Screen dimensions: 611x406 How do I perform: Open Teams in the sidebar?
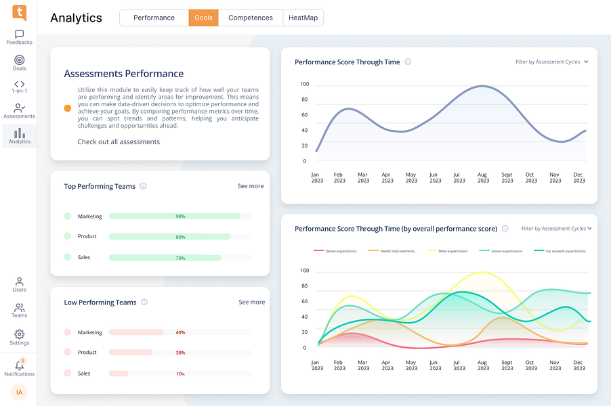(x=19, y=311)
